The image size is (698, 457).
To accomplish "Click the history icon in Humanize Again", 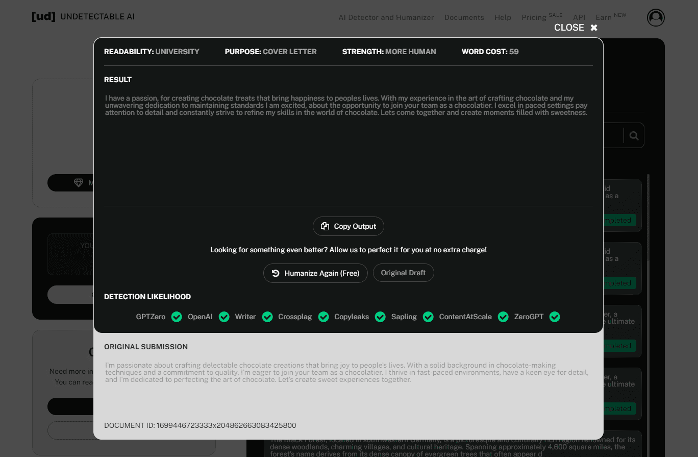I will (276, 273).
